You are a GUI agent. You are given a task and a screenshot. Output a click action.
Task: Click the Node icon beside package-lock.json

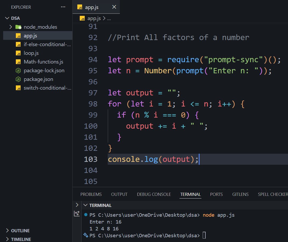tap(18, 70)
